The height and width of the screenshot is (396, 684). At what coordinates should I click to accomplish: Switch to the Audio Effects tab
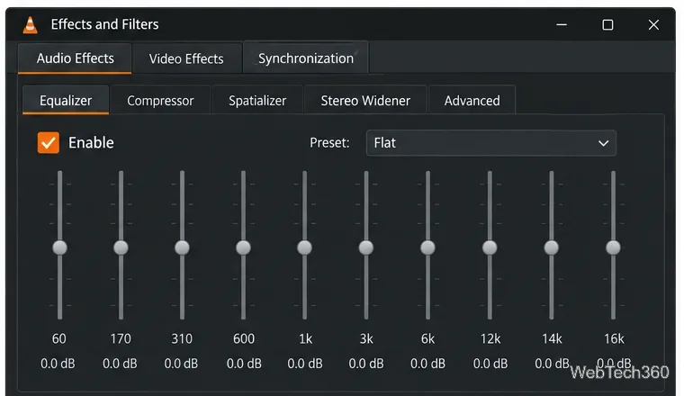(x=75, y=58)
